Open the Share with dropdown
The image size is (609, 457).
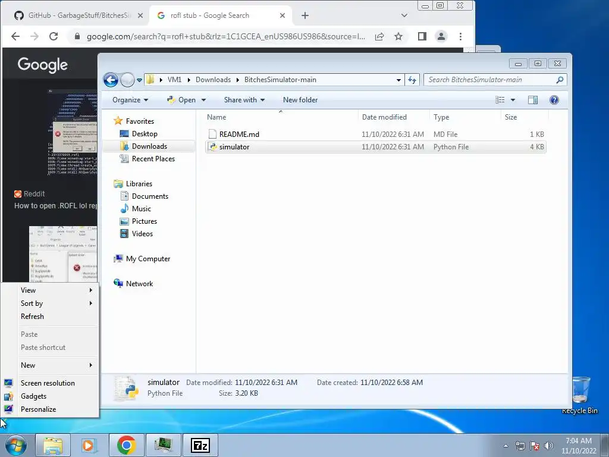[x=244, y=100]
